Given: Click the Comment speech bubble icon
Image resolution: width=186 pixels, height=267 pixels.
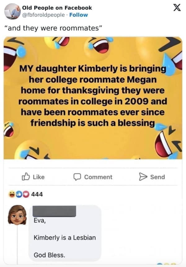Looking at the screenshot, I should [x=77, y=177].
